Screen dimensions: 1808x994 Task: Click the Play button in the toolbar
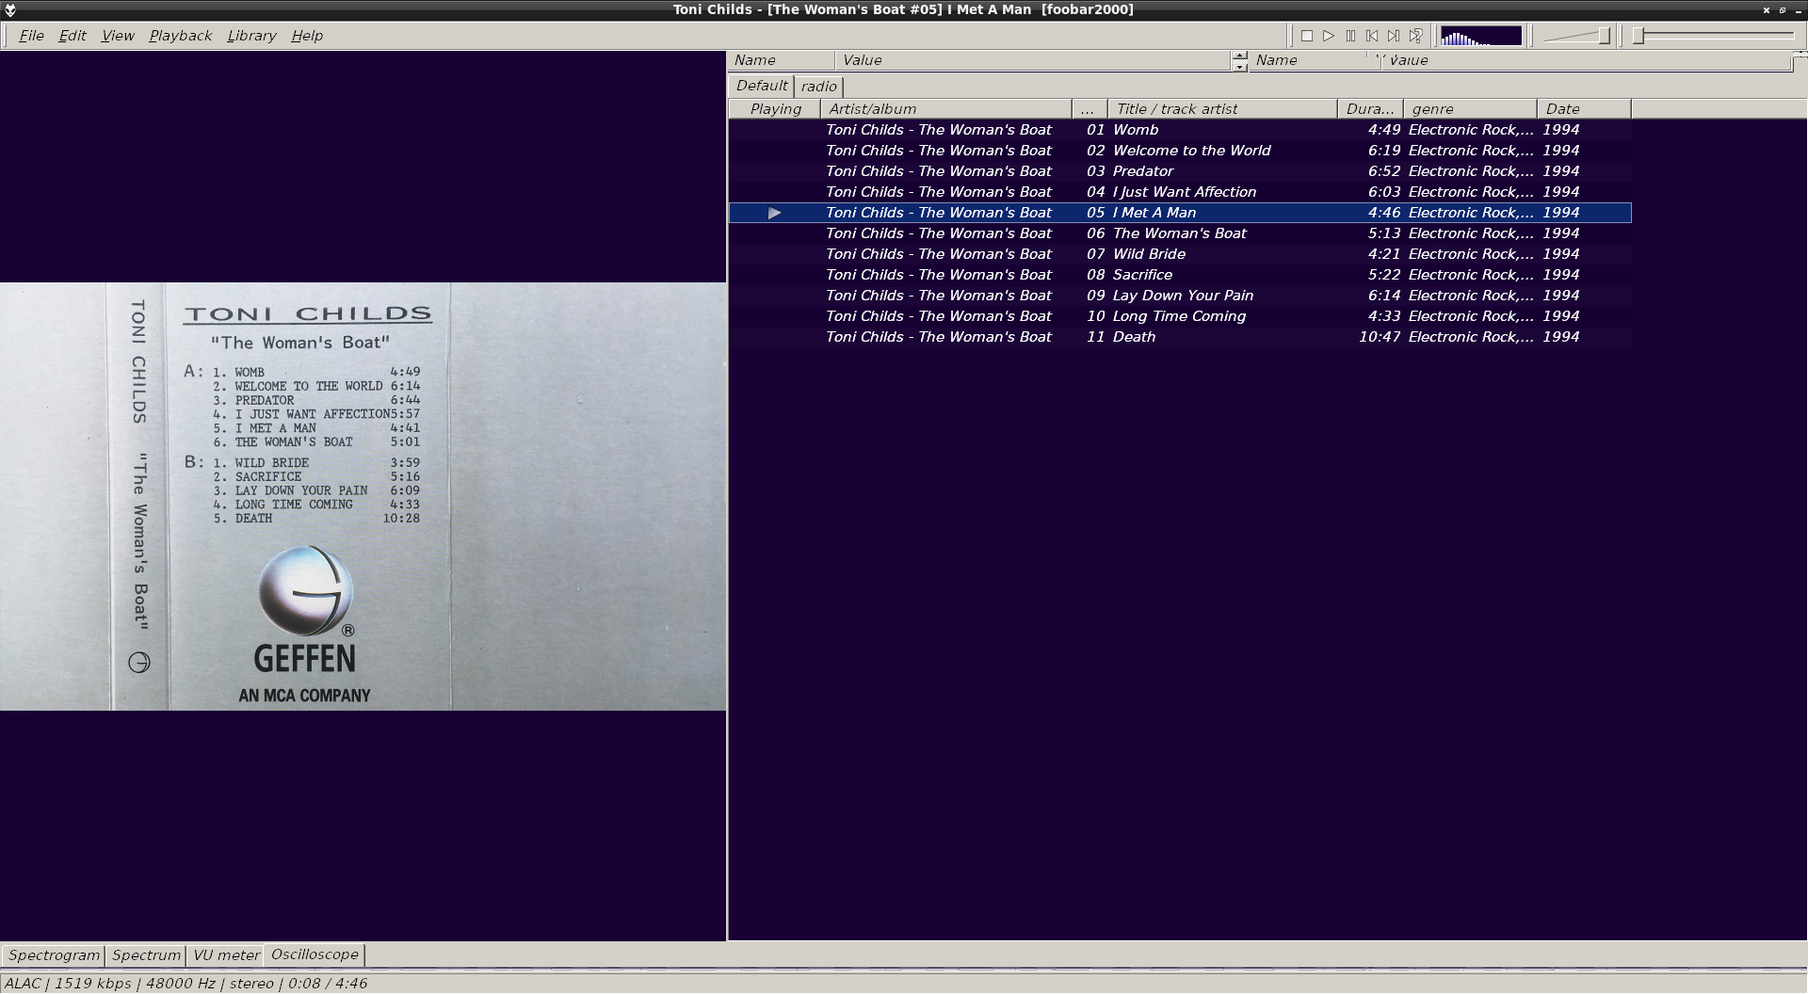tap(1329, 36)
